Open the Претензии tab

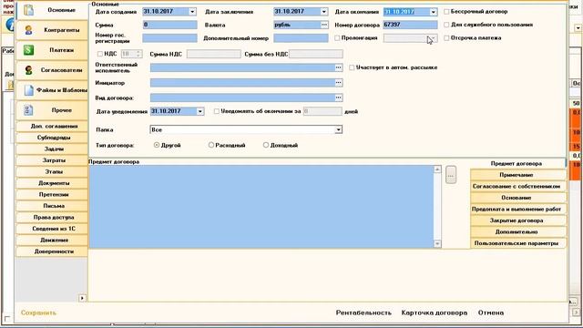point(52,194)
